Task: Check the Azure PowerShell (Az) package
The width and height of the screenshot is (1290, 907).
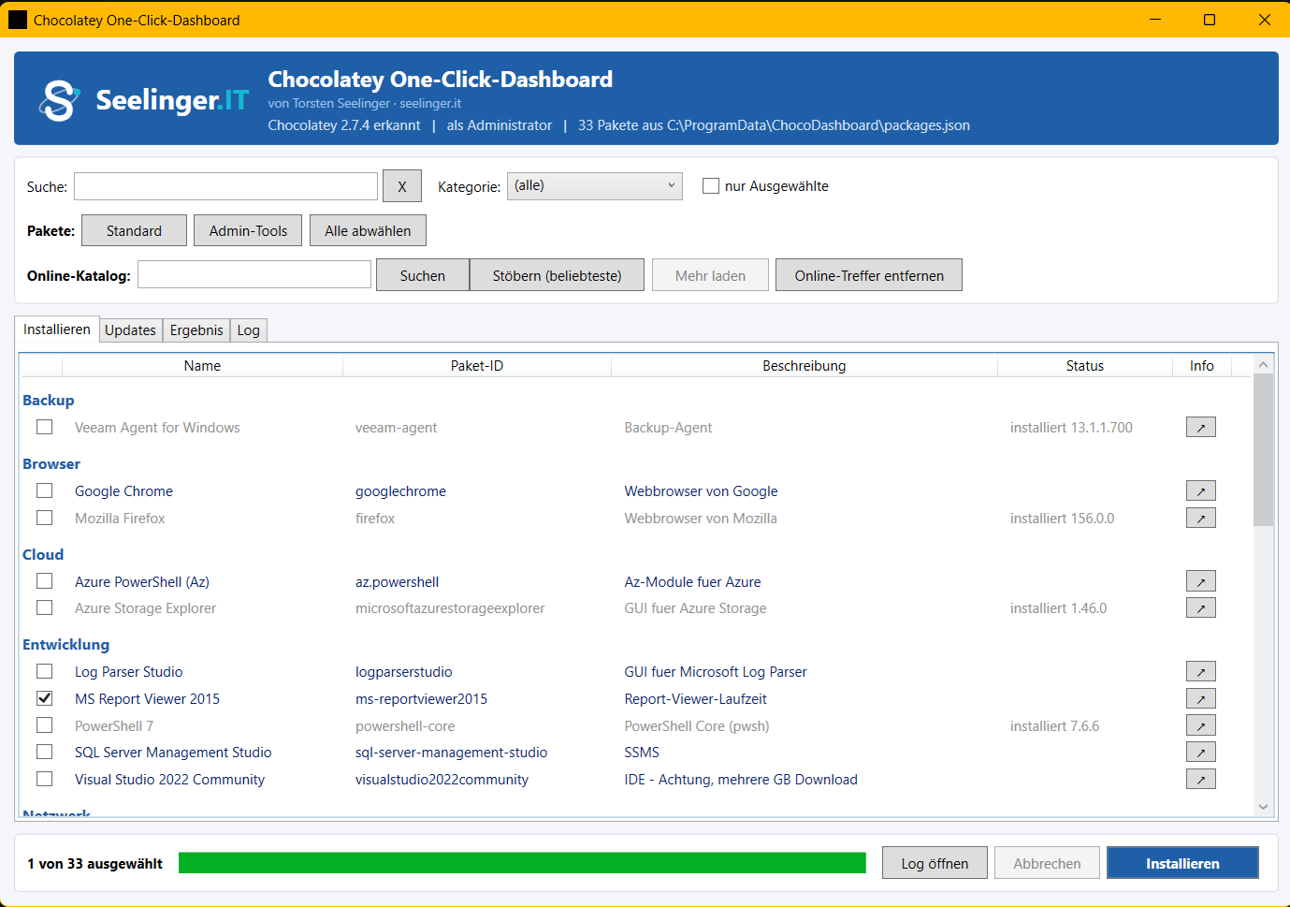Action: (44, 581)
